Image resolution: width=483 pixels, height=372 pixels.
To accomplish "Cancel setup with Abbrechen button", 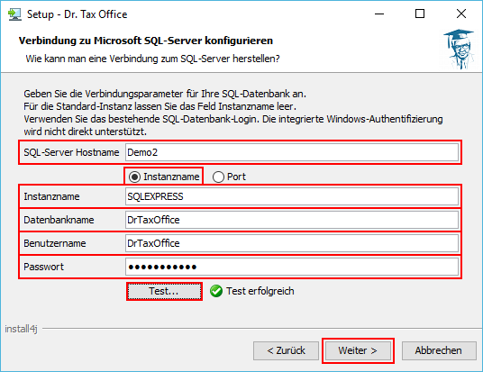I will pos(439,350).
